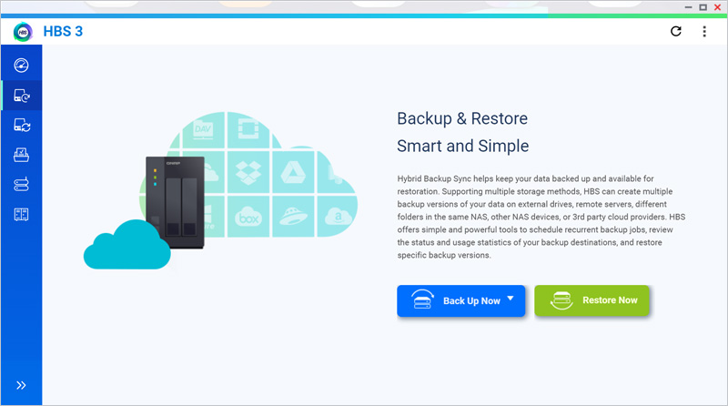Screen dimensions: 728x406
Task: Click the Backup & Restore heading
Action: 462,118
